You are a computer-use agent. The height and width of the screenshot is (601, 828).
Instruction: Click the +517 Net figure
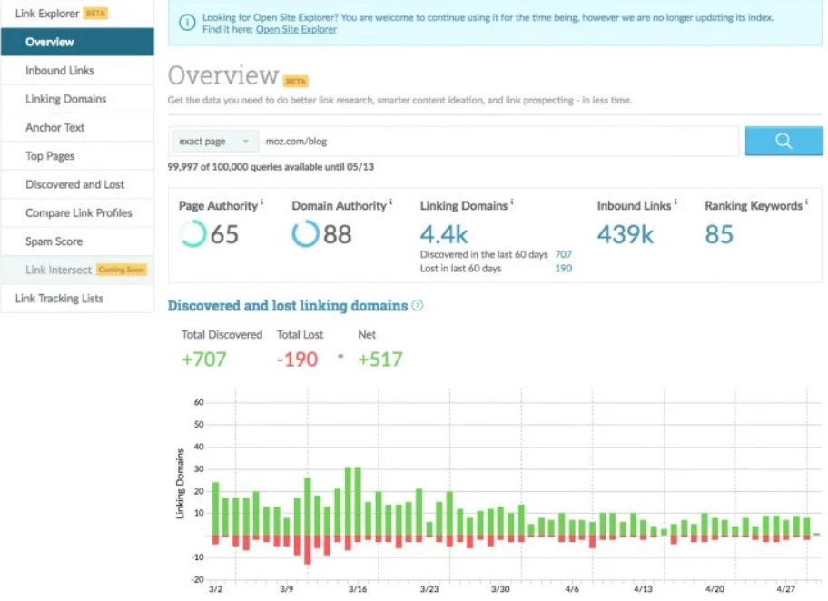click(380, 360)
